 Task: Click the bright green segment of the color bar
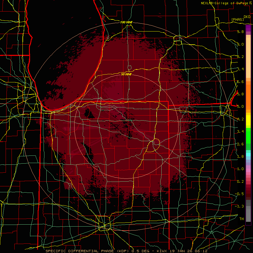tap(248, 136)
